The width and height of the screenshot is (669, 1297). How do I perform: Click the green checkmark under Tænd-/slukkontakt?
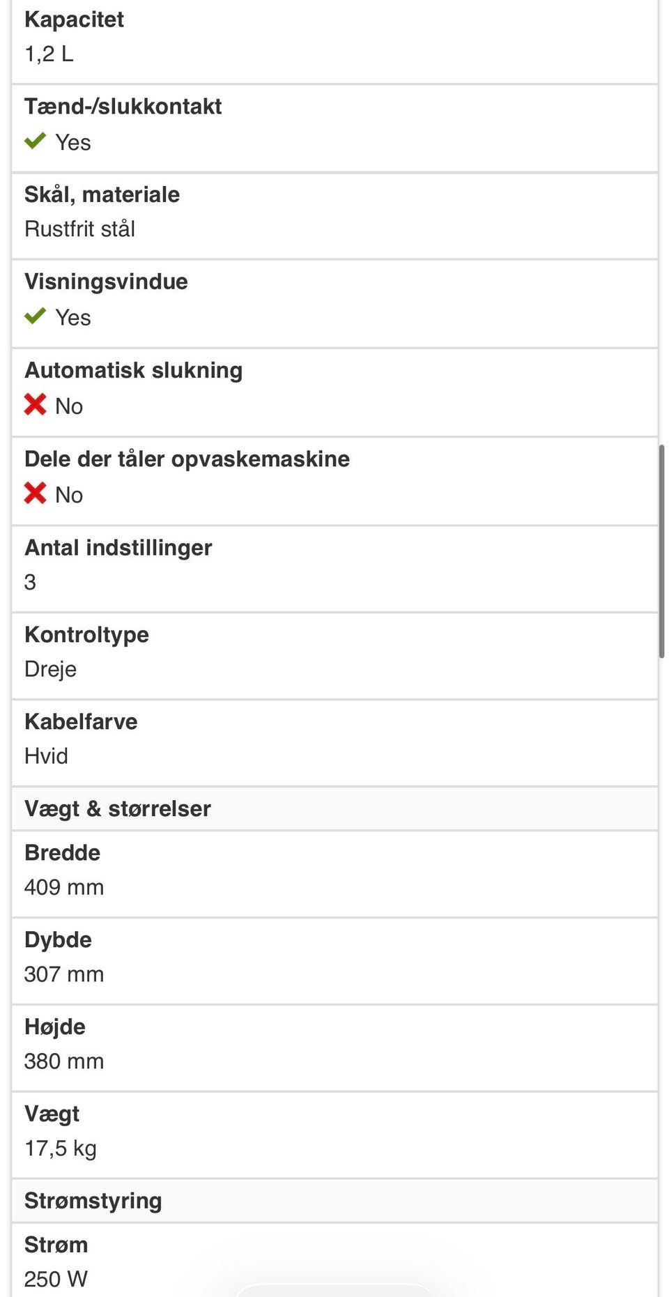[35, 141]
